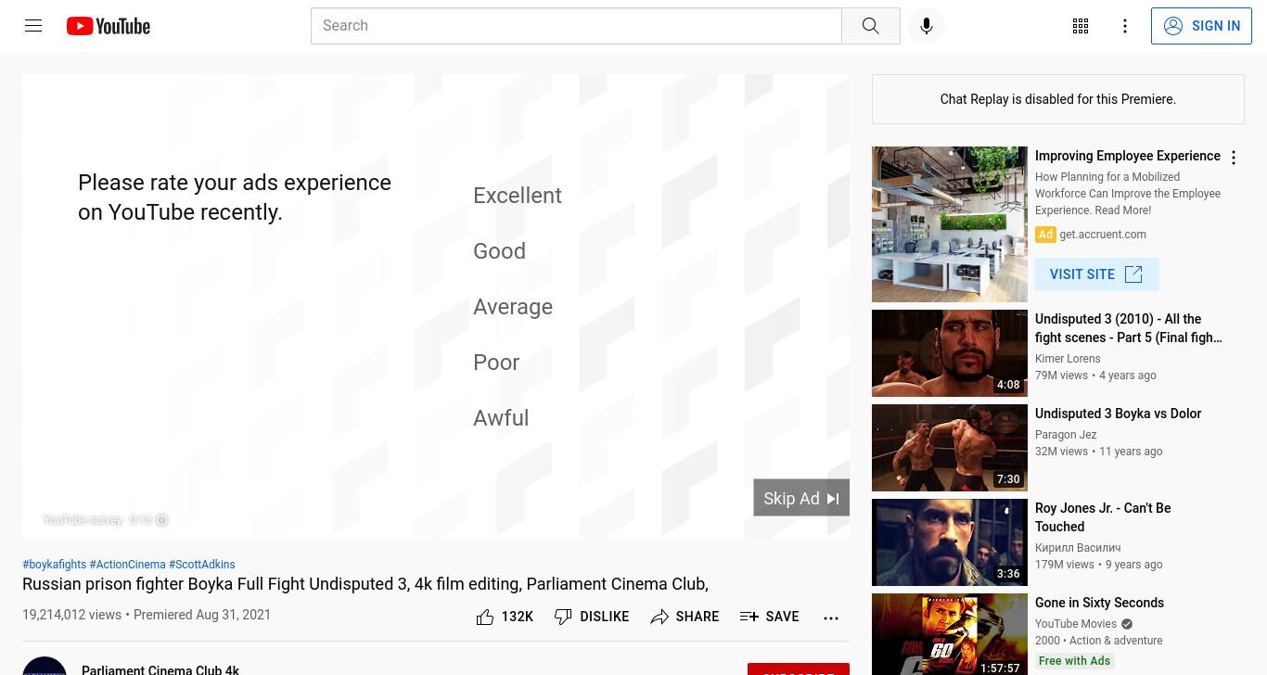Open Undisputed 3 (2010) All the fight scenes title
Screen dimensions: 1267x675
[x=1129, y=328]
